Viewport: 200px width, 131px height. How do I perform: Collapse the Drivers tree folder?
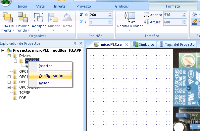click(9, 56)
